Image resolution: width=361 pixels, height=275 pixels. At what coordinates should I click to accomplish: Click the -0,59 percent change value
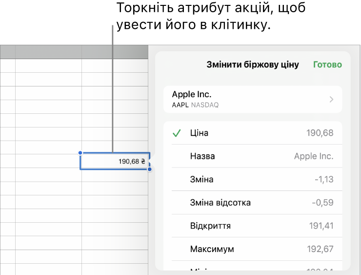click(322, 203)
